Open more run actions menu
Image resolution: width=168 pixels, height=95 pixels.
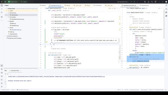click(137, 2)
